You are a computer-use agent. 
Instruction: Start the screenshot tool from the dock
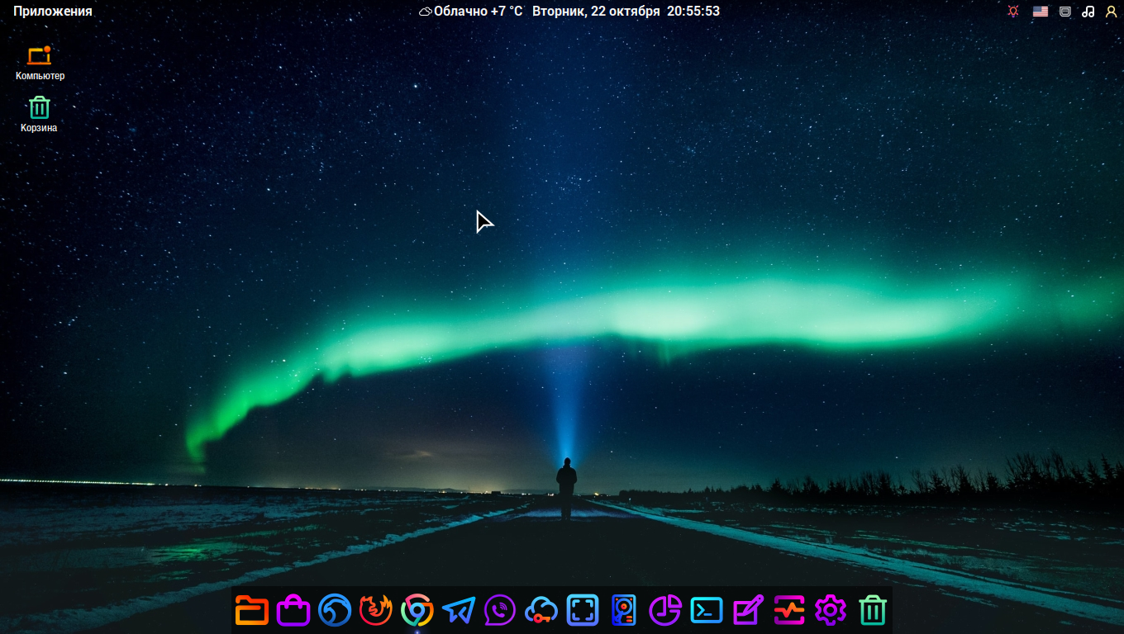583,610
